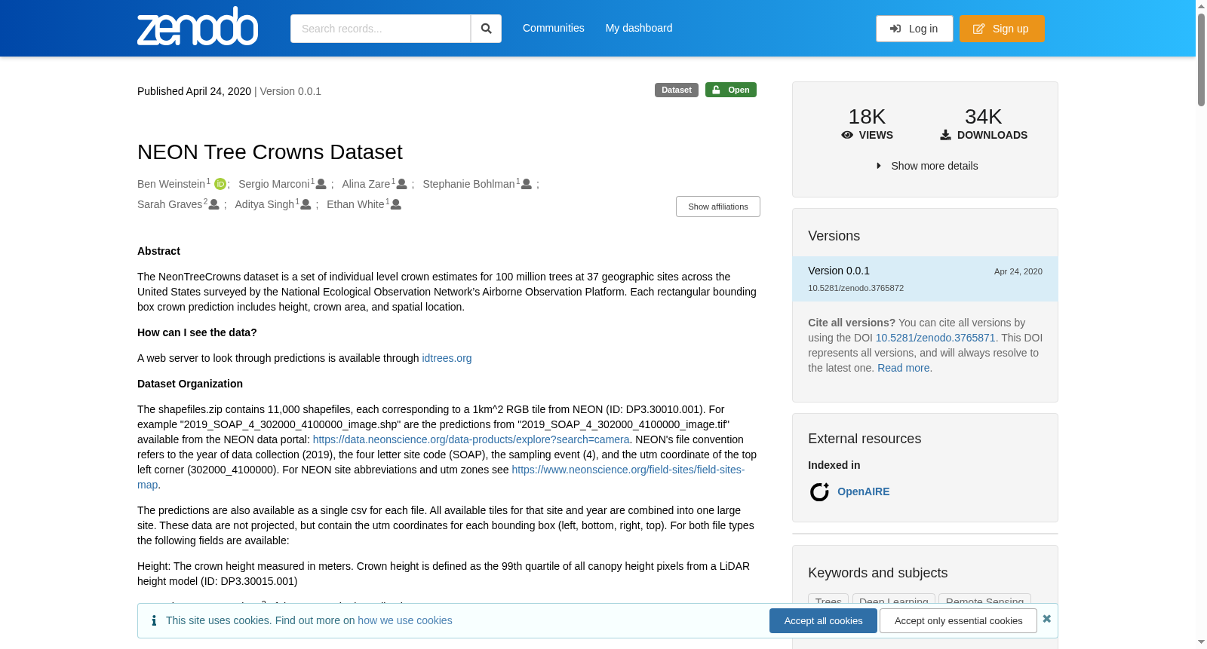Click the Open access badge
The image size is (1207, 649).
click(x=731, y=90)
